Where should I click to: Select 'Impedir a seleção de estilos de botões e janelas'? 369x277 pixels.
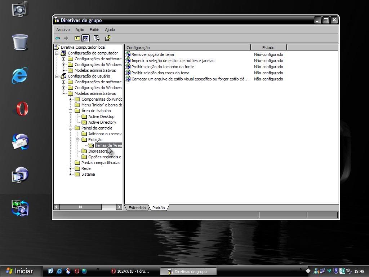click(x=173, y=61)
